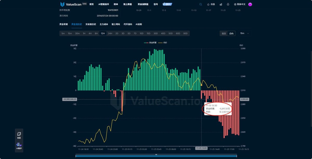Viewport: 312px width, 159px height.
Task: Click 持币地址数 label text
Action: tap(64, 10)
